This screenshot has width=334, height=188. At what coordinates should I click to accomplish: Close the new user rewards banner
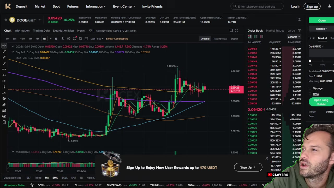(x=267, y=158)
